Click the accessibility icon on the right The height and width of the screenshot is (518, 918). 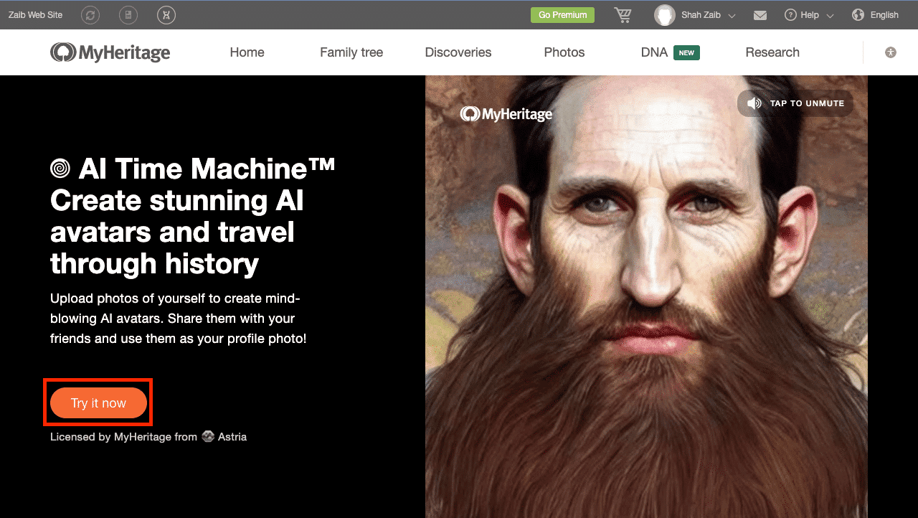point(891,52)
